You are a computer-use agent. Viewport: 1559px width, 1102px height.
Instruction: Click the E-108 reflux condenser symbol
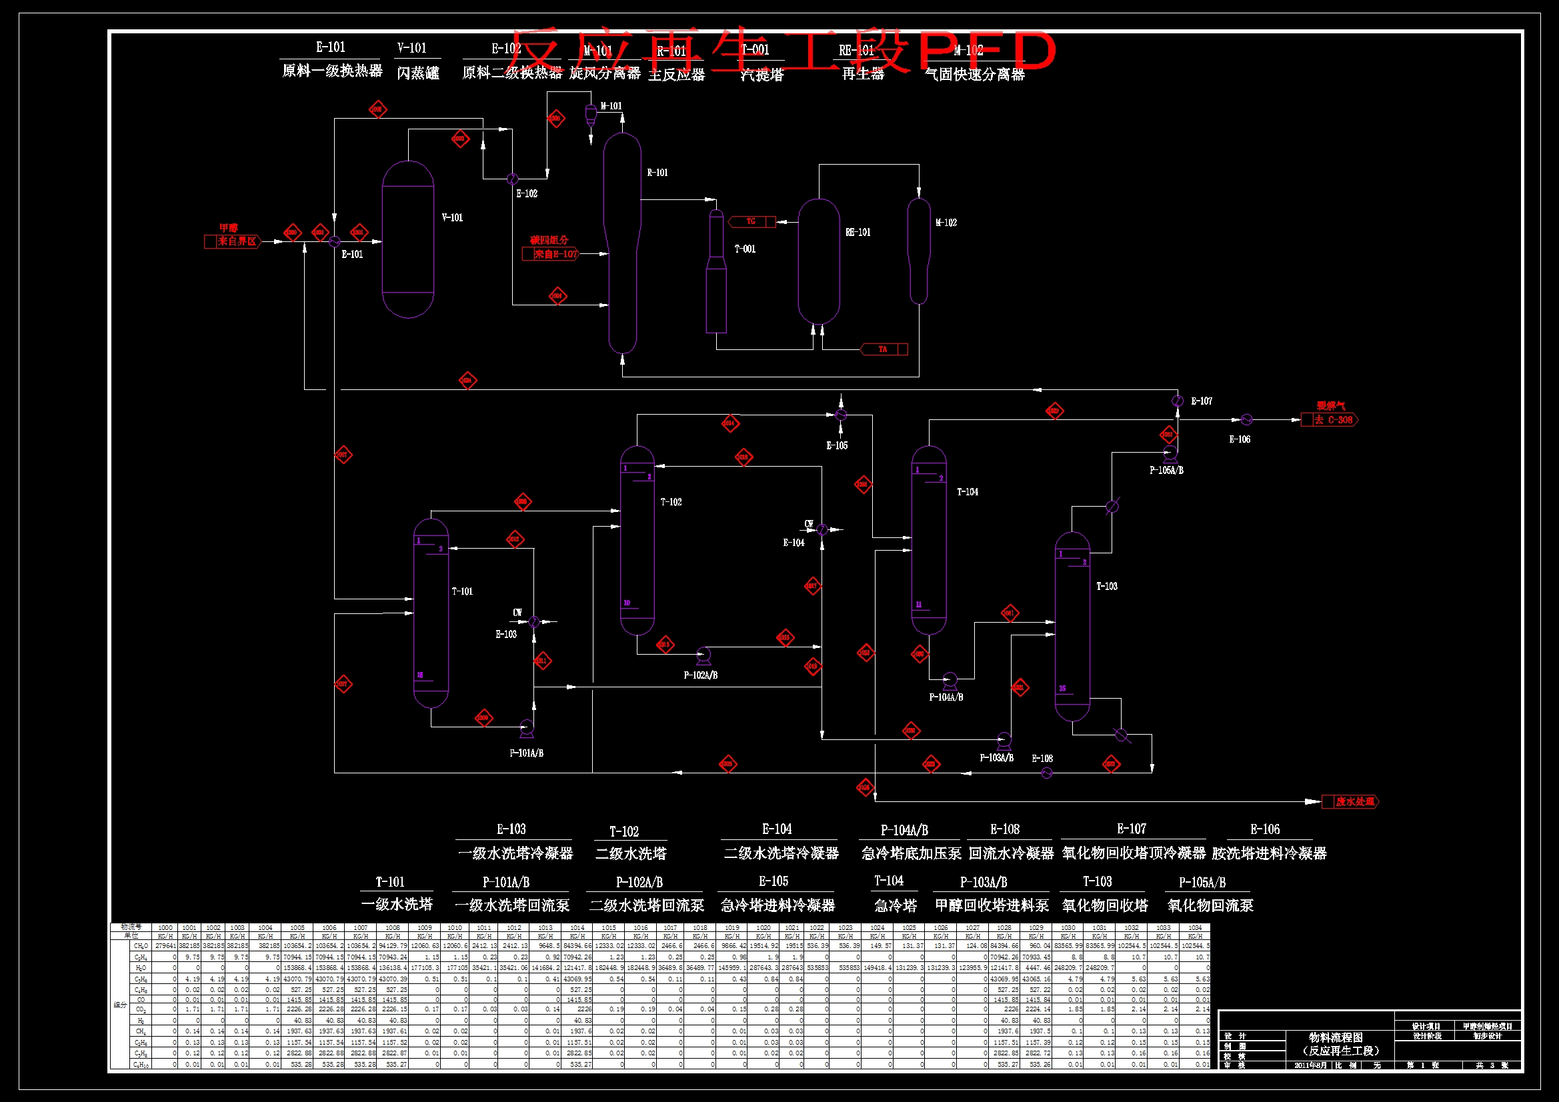(x=1047, y=773)
